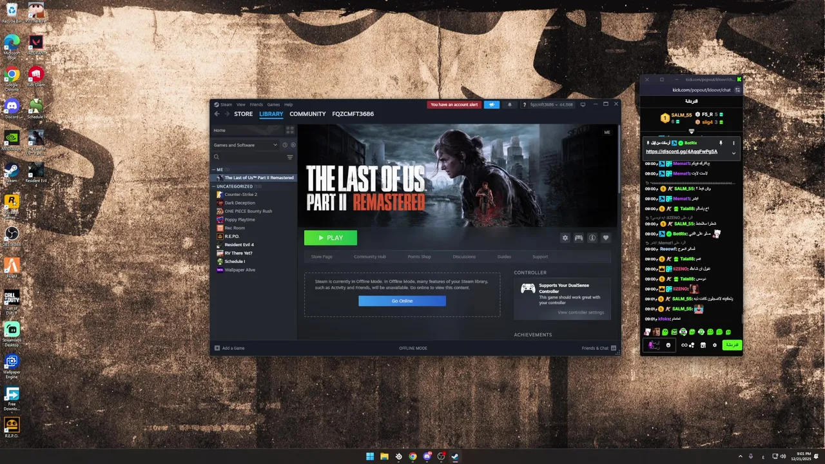Collapse the ME collection
The height and width of the screenshot is (464, 825).
click(213, 169)
